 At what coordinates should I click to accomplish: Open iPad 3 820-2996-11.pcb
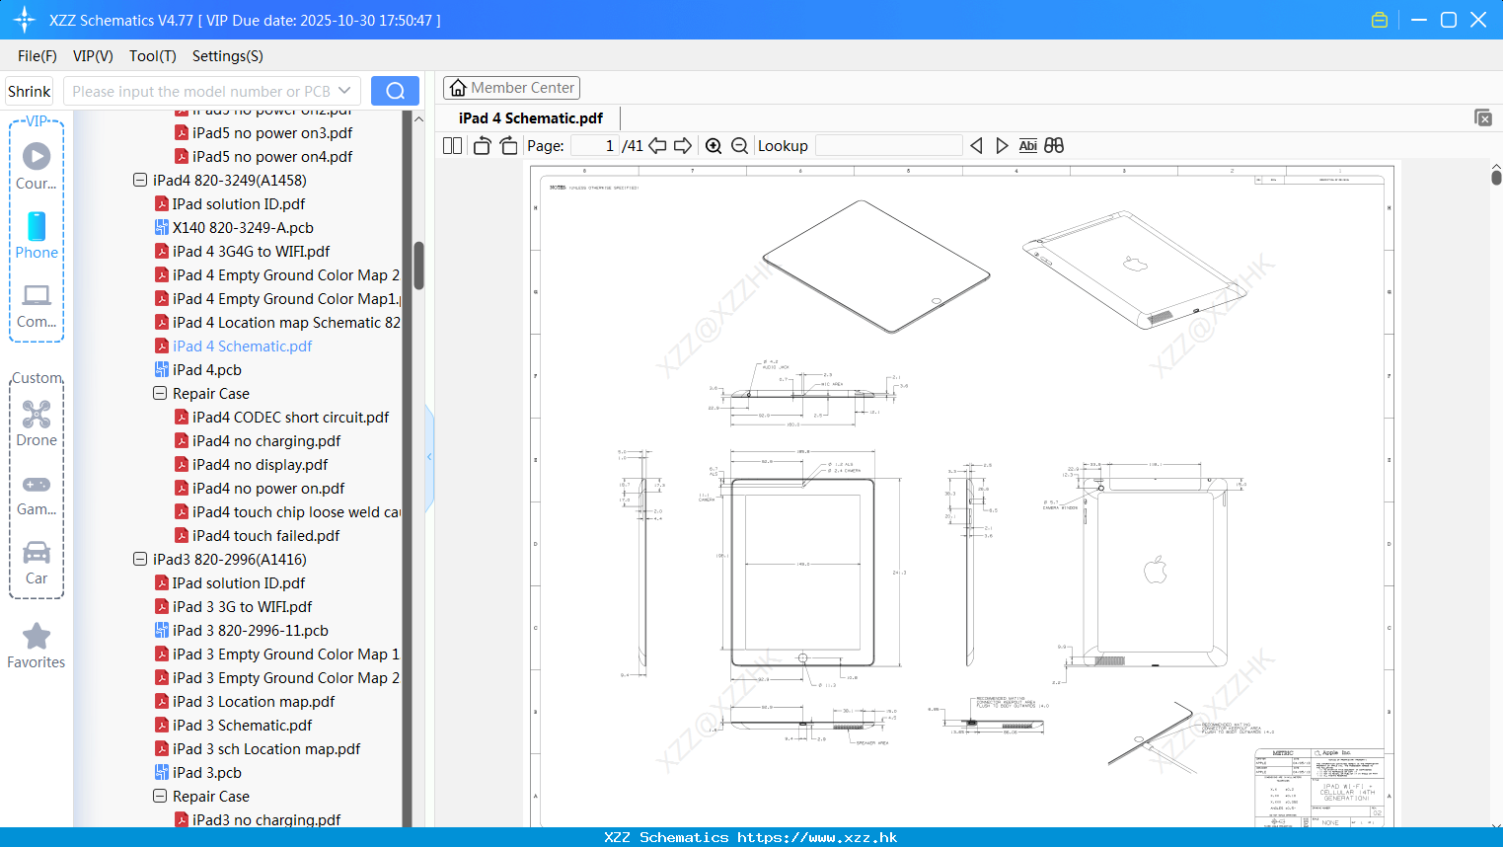click(251, 631)
